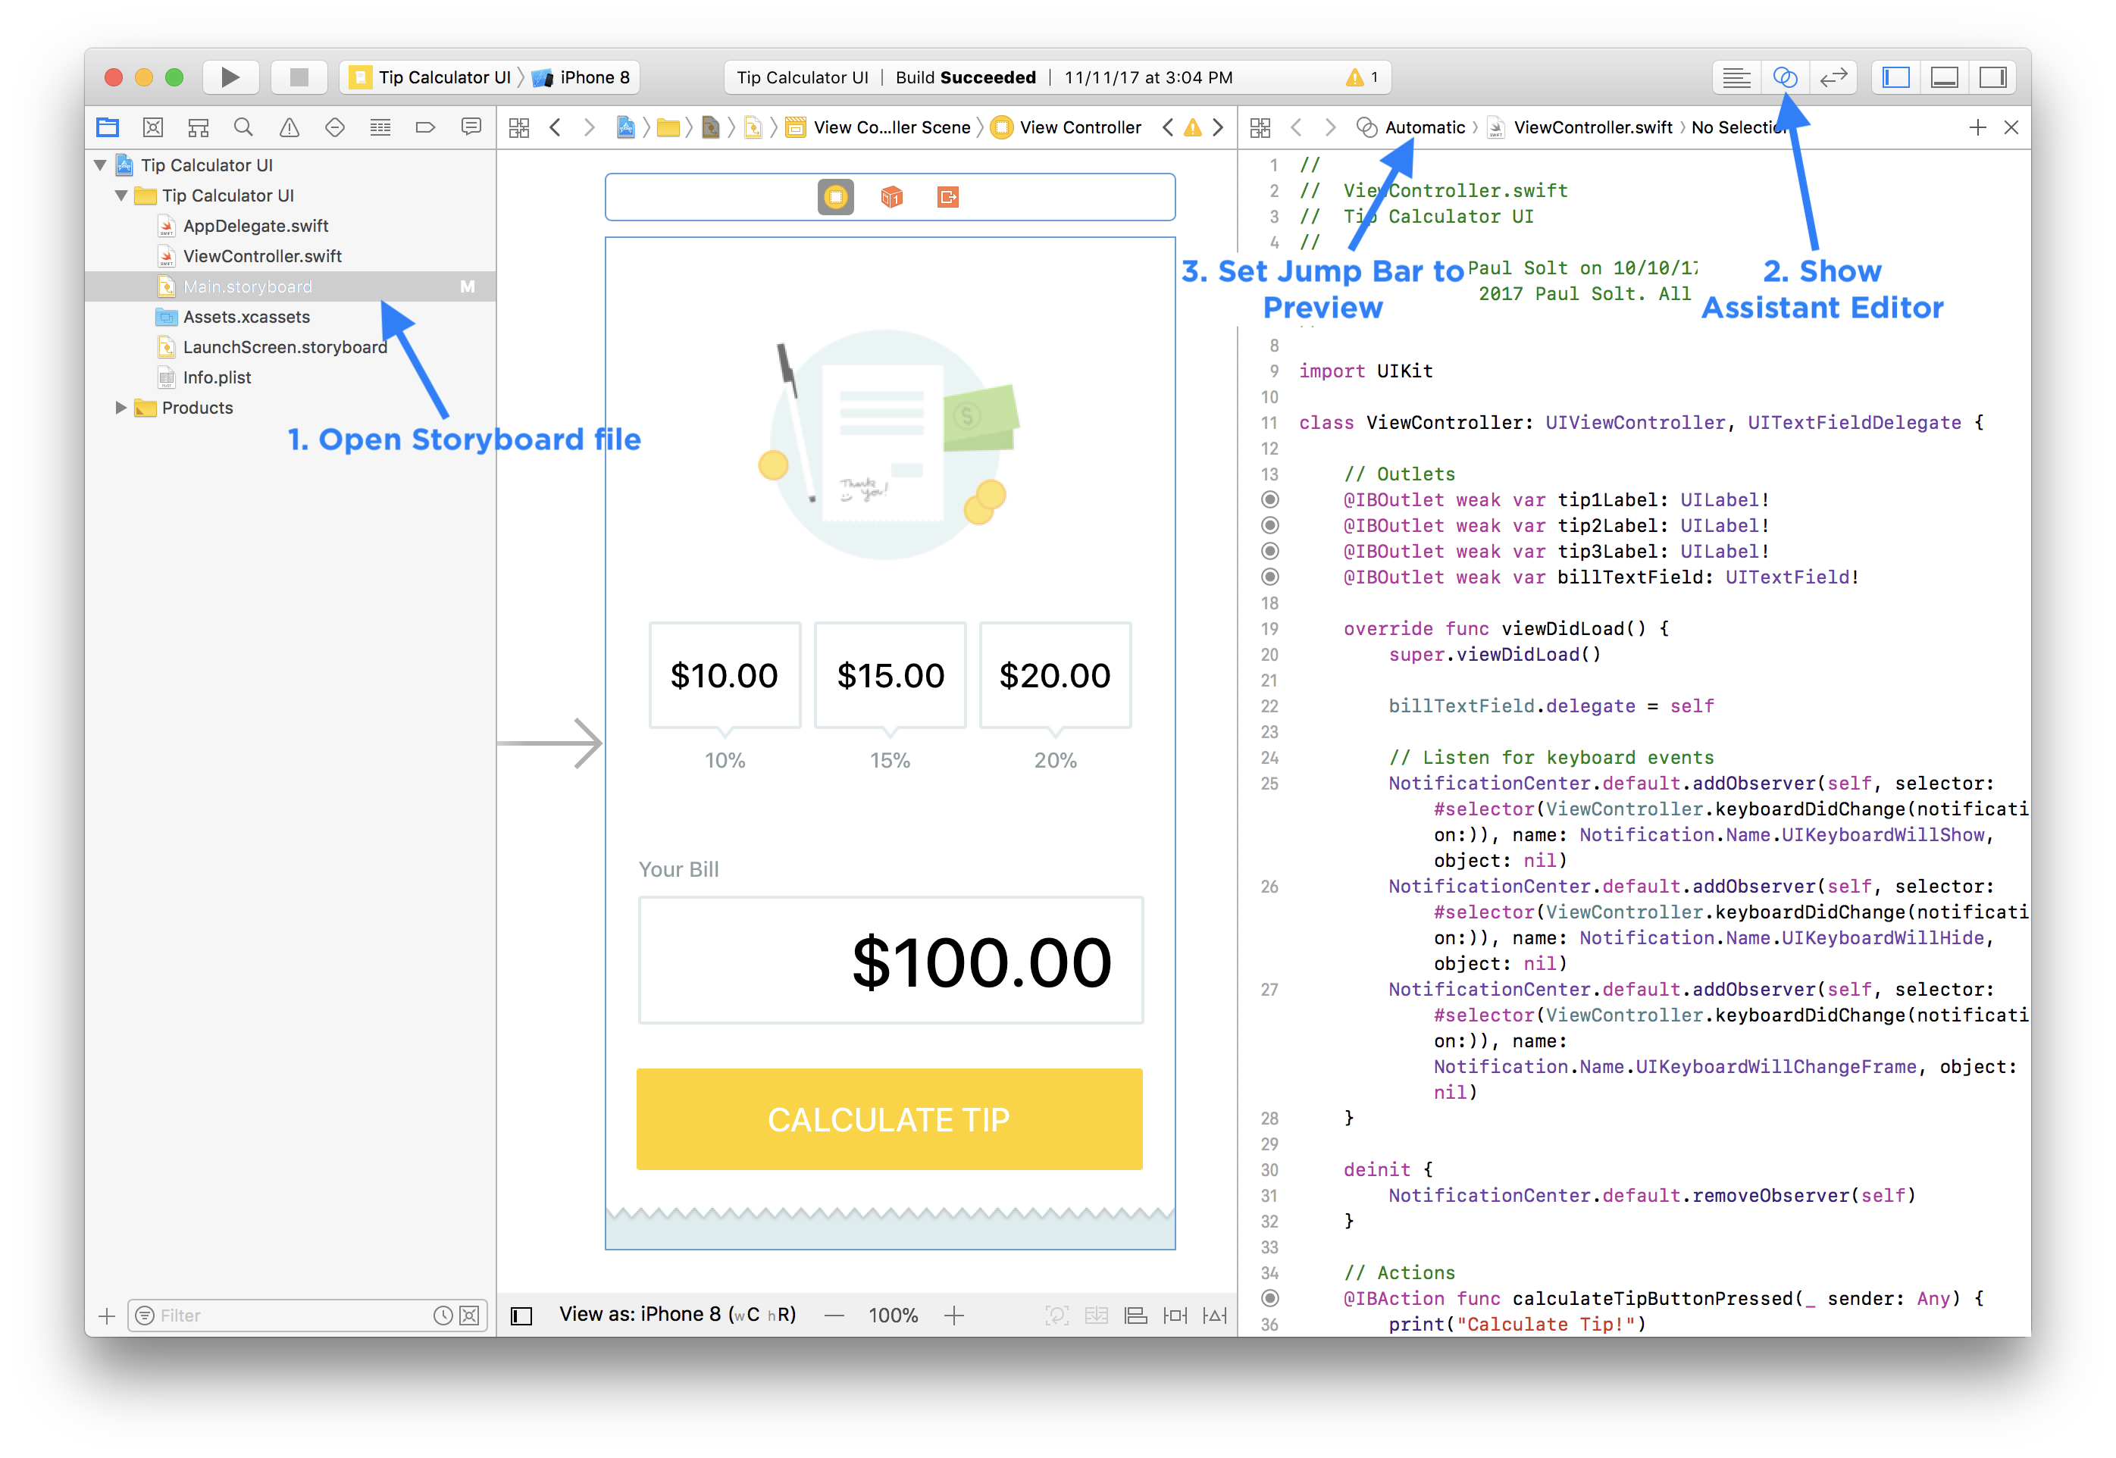Click the Run button to build project
The height and width of the screenshot is (1458, 2116).
click(x=230, y=76)
